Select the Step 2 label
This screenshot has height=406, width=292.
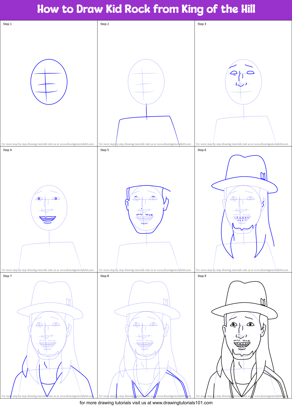pyautogui.click(x=105, y=24)
